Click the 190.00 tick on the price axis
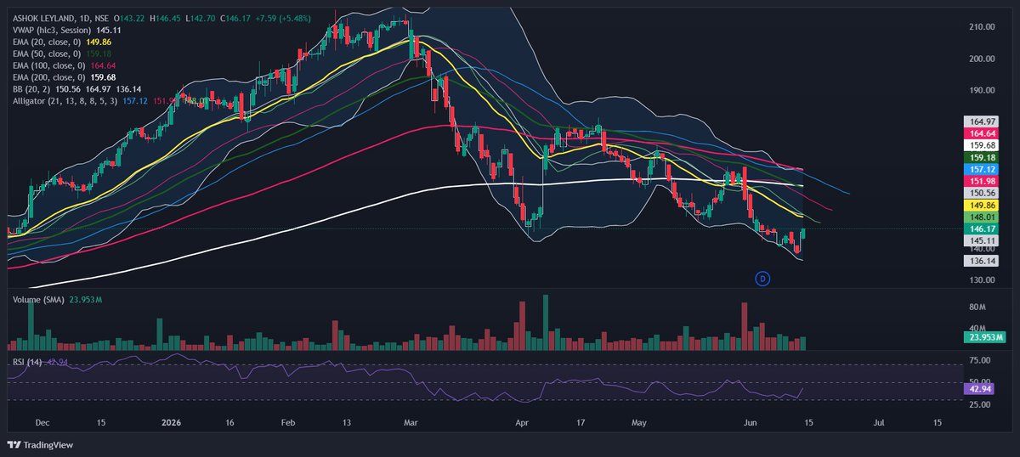The image size is (1020, 457). [x=983, y=90]
